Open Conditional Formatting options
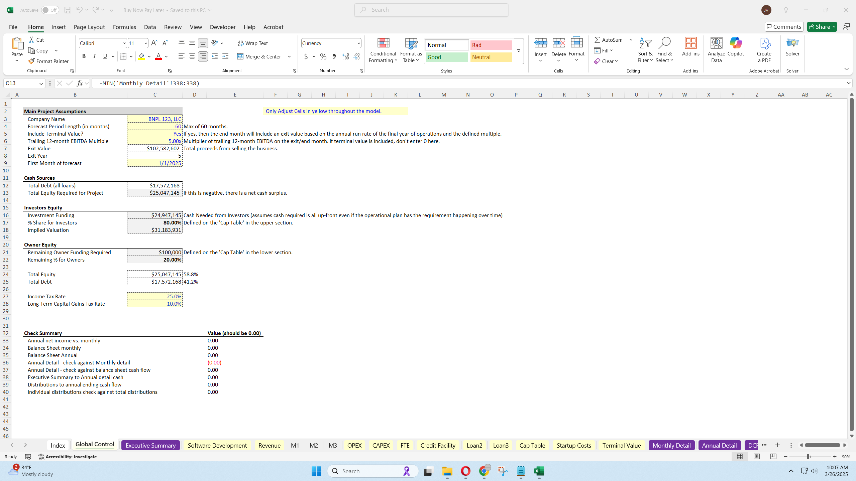This screenshot has height=481, width=856. pos(383,50)
